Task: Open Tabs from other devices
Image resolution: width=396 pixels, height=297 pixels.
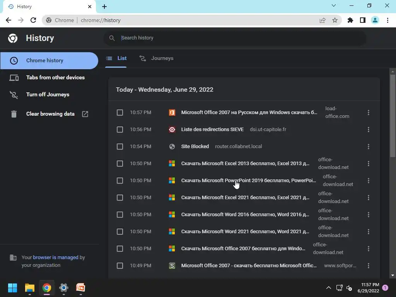Action: [x=49, y=77]
